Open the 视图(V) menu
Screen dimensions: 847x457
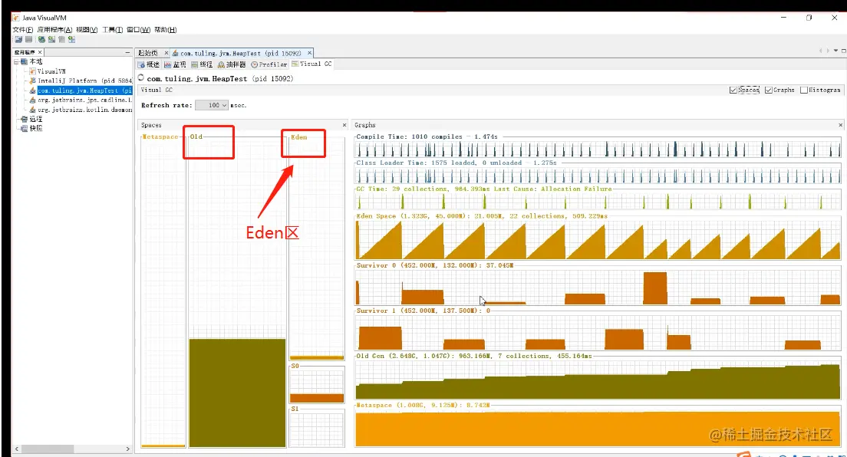click(87, 30)
